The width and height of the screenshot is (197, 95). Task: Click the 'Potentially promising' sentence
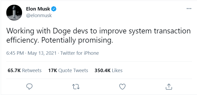point(76,40)
